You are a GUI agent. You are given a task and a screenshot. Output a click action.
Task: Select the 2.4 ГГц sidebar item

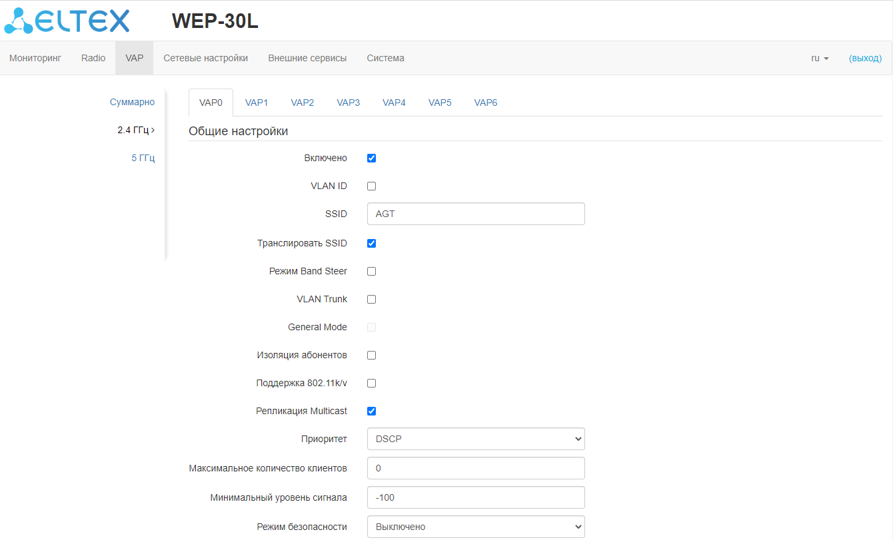136,130
